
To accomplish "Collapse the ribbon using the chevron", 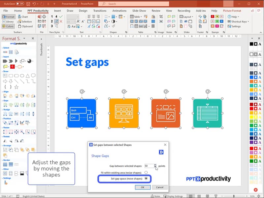I will click(261, 32).
